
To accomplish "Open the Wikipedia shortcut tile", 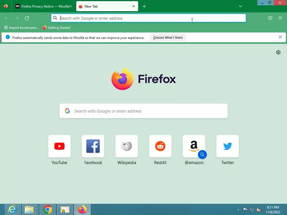I will 127,146.
